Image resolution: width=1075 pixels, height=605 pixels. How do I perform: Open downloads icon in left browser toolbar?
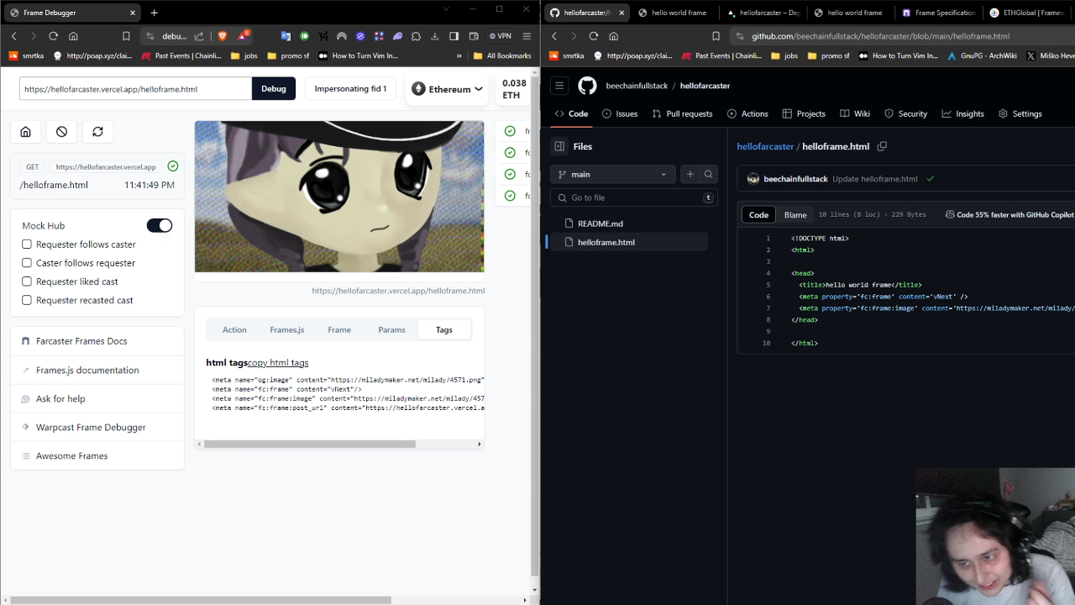[x=435, y=36]
